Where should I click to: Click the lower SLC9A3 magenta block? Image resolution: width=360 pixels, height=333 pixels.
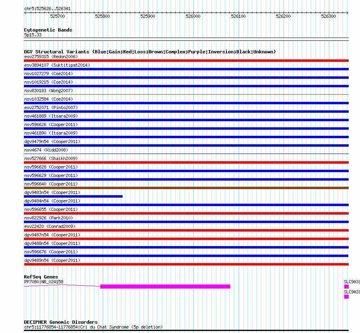347,297
